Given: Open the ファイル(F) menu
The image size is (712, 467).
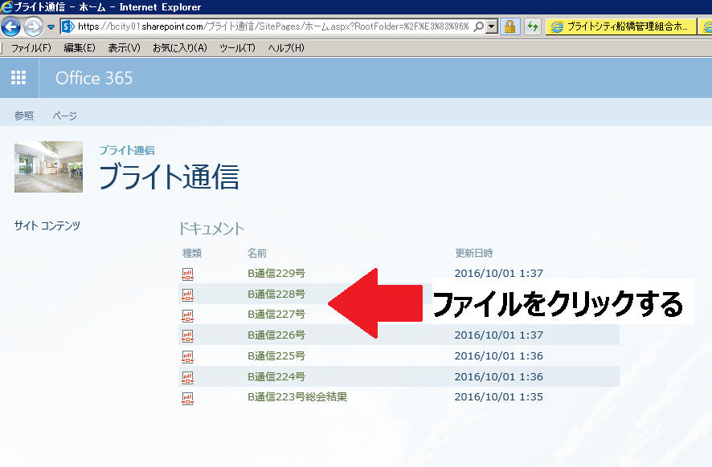Looking at the screenshot, I should (31, 47).
